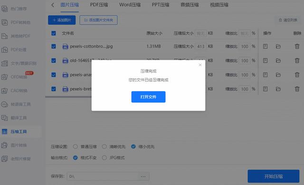Click the 开始压缩 button
Screen dimensions: 304x185
274,176
